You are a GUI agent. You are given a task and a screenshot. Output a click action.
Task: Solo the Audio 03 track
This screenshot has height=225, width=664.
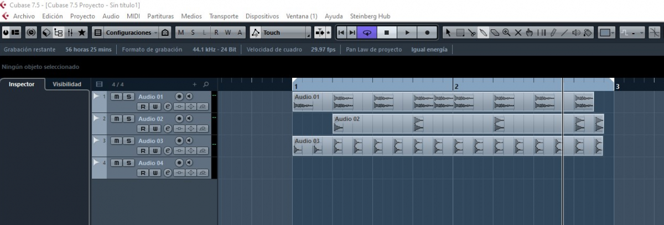(128, 141)
